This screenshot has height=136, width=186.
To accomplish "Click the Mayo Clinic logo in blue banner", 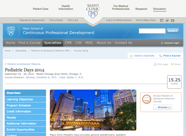I will tap(11, 31).
